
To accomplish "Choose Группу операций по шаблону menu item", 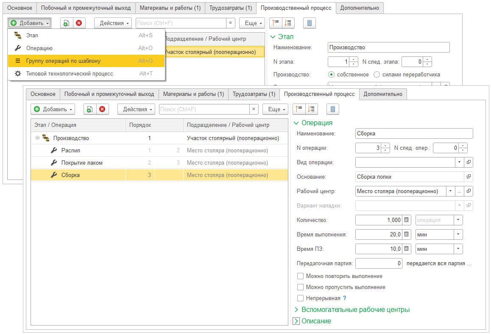I will tap(63, 61).
